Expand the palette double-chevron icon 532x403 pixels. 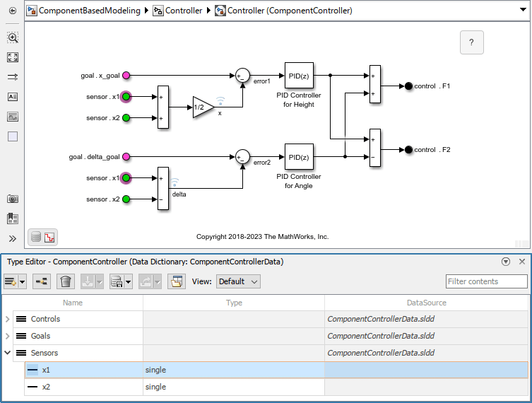point(13,239)
